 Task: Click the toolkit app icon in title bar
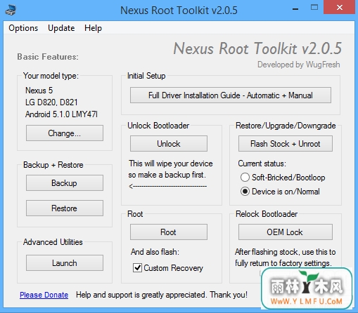pyautogui.click(x=11, y=10)
